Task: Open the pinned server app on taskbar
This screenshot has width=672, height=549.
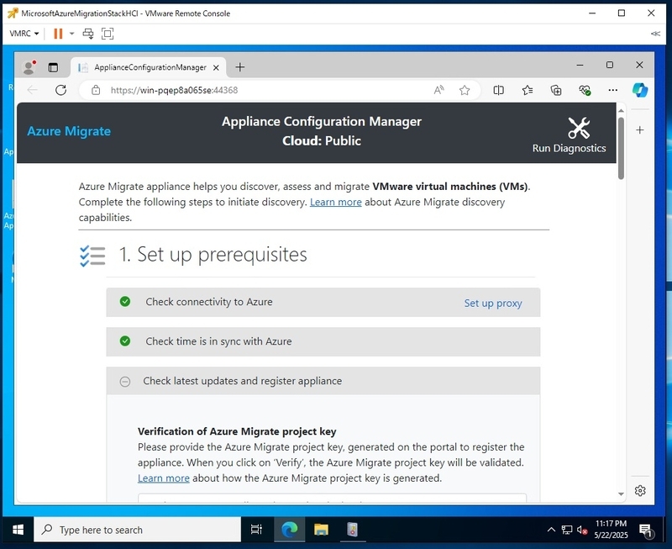Action: [x=352, y=531]
